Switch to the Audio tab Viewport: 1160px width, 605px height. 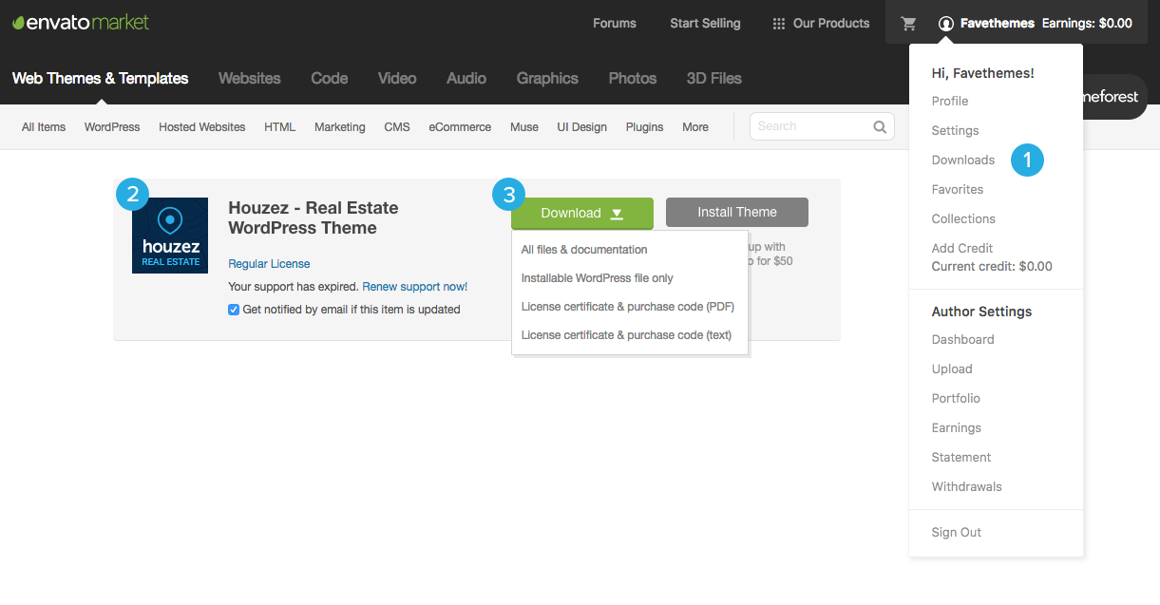(466, 78)
